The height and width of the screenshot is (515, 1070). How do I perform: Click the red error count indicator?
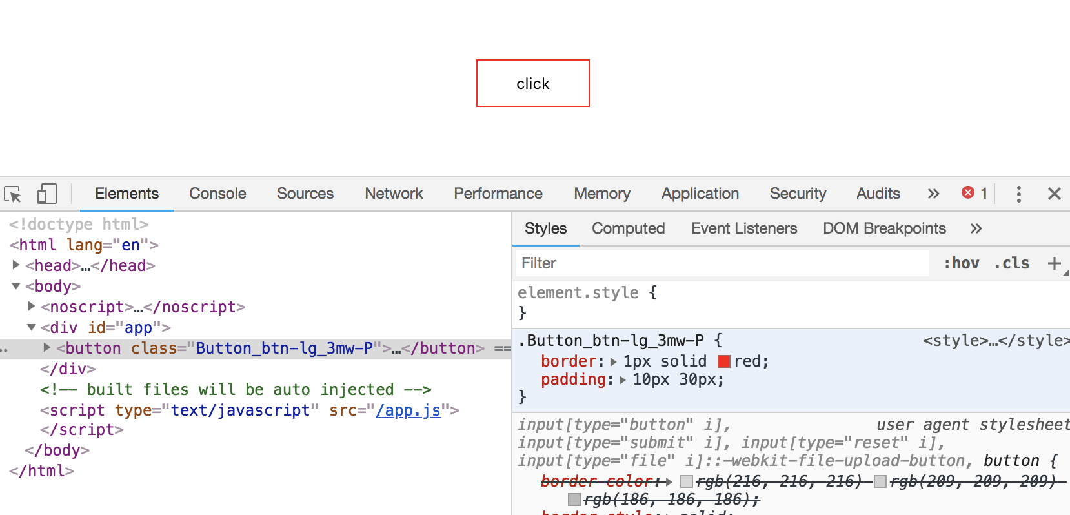pos(974,193)
